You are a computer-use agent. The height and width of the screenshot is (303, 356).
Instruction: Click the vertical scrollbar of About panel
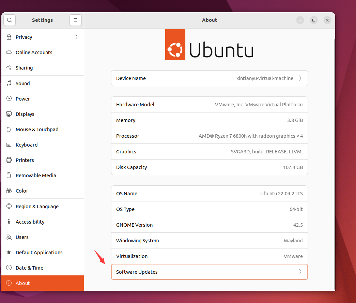(334, 164)
